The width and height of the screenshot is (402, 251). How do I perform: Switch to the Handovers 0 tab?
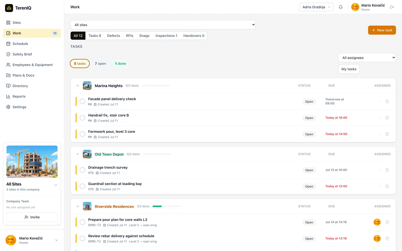pos(194,36)
